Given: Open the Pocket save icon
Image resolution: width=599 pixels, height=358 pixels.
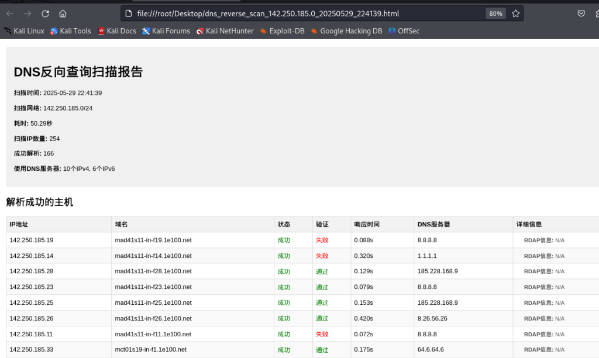Looking at the screenshot, I should pyautogui.click(x=581, y=13).
